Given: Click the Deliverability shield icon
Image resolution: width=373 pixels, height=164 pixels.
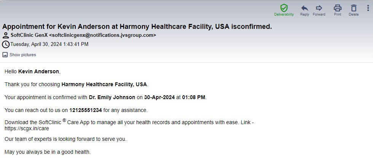Looking at the screenshot, I should pos(284,8).
